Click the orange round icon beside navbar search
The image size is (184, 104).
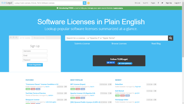(89, 3)
